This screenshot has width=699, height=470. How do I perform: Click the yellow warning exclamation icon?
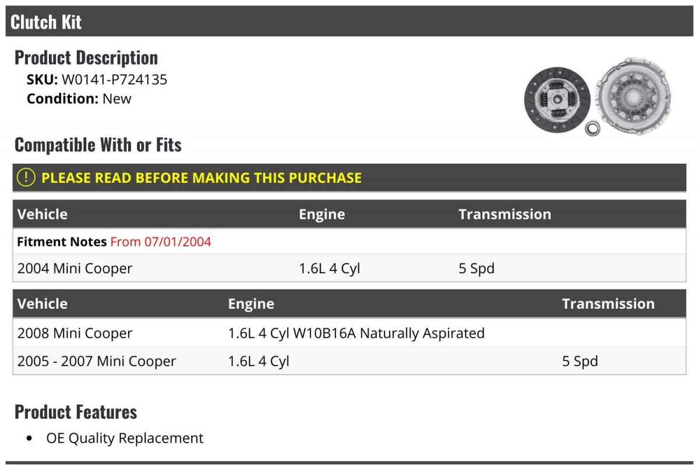26,178
